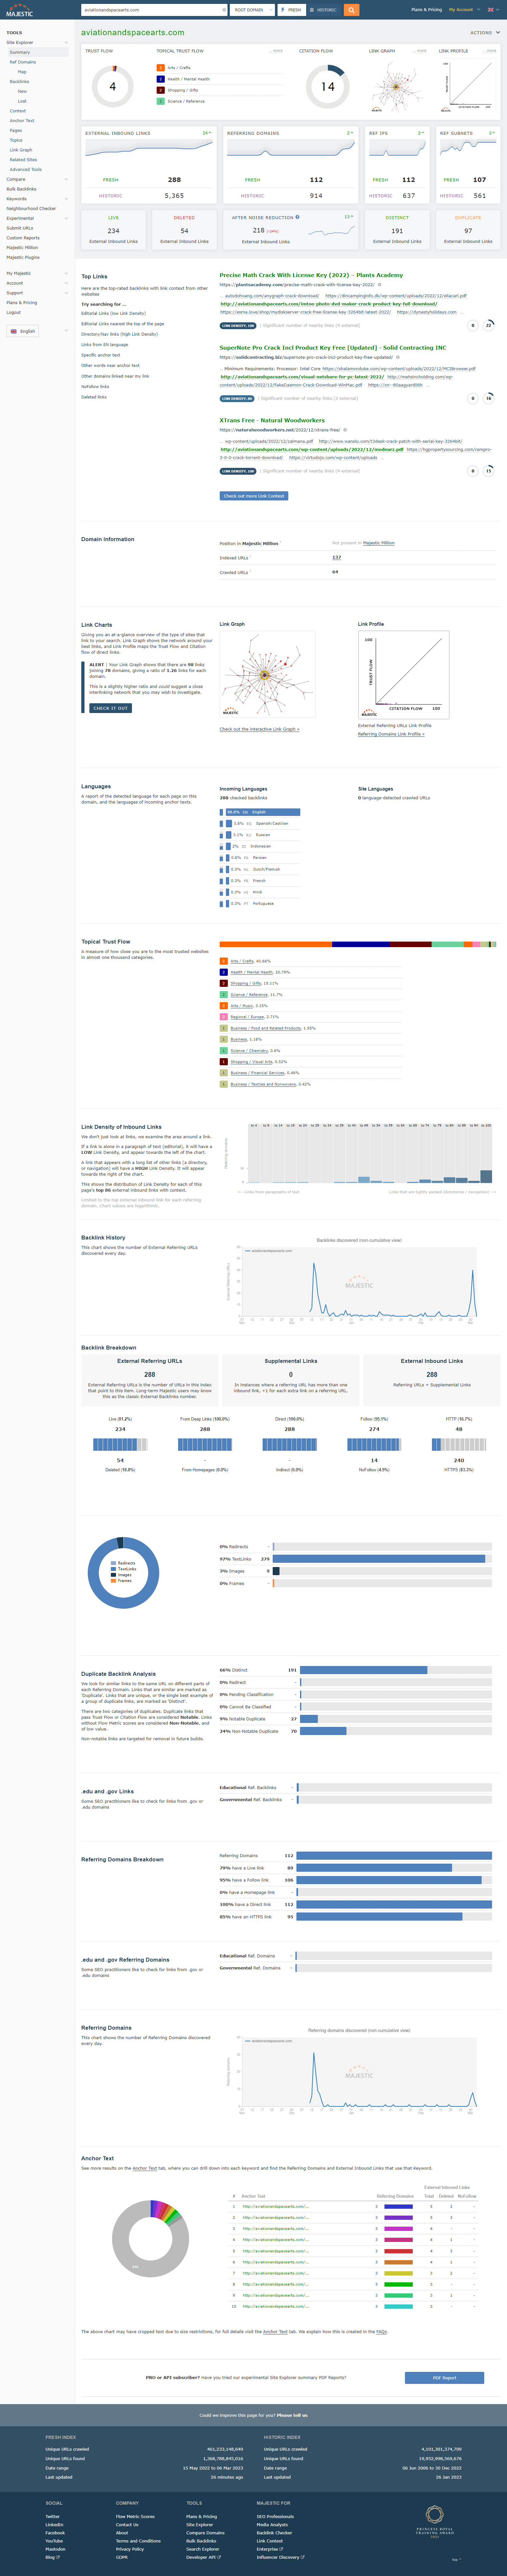Select the Historic index radio option
507x2576 pixels.
coord(323,10)
